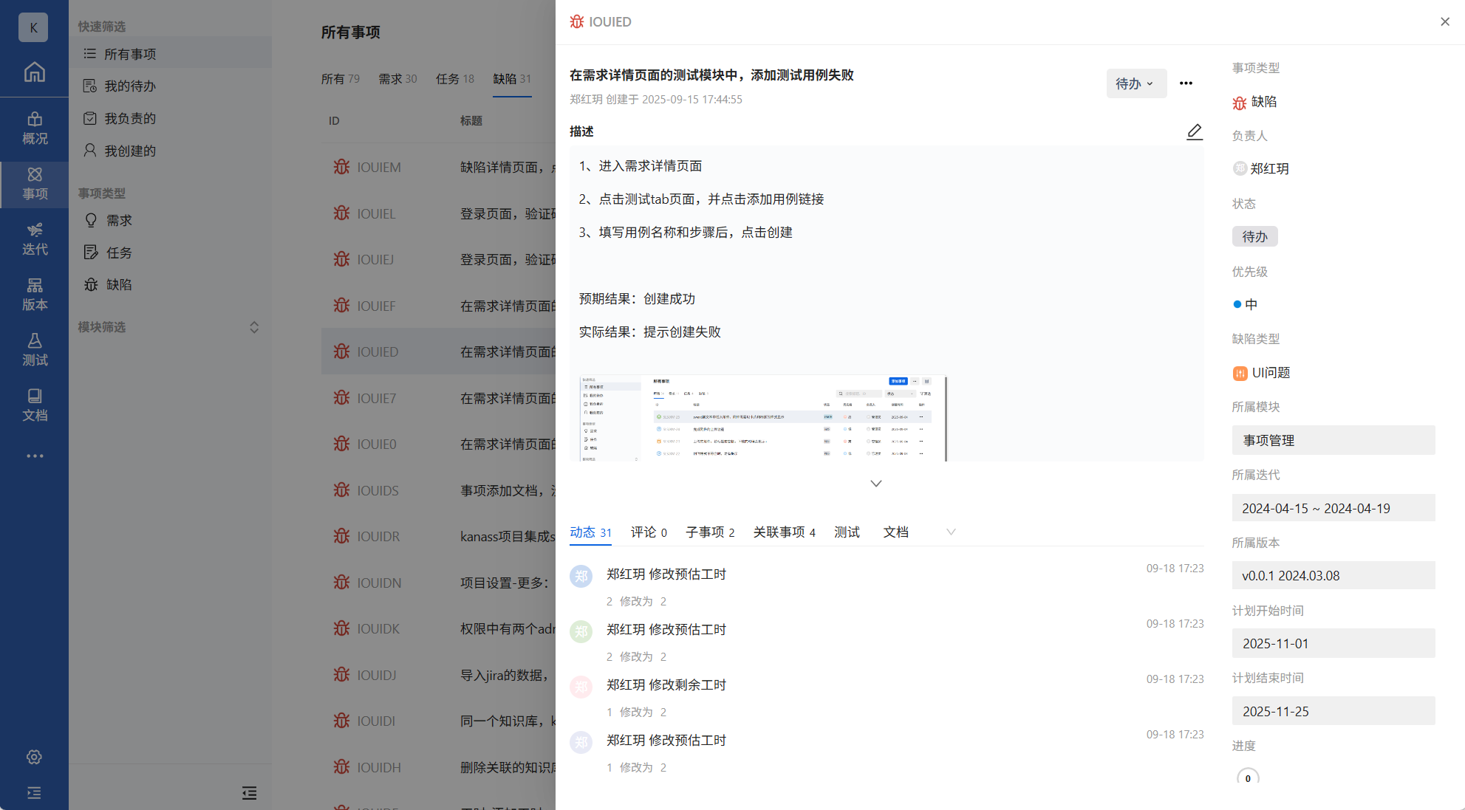This screenshot has height=810, width=1465.
Task: Open the 待办 status dropdown button
Action: click(x=1136, y=83)
